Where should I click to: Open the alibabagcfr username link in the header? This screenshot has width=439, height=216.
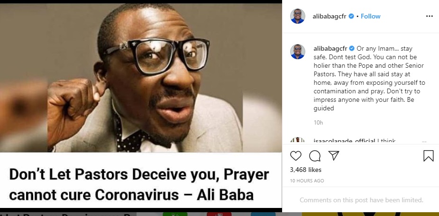330,16
